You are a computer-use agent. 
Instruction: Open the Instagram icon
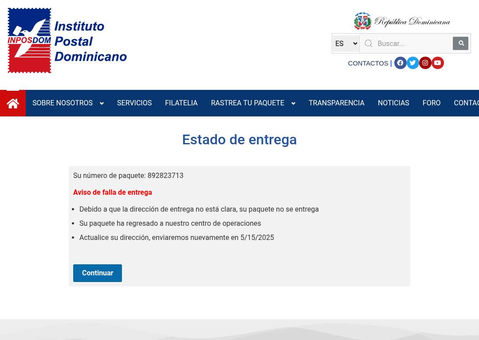pyautogui.click(x=425, y=63)
